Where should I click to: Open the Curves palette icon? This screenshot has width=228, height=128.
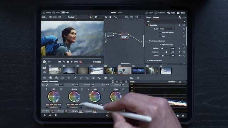point(63,78)
